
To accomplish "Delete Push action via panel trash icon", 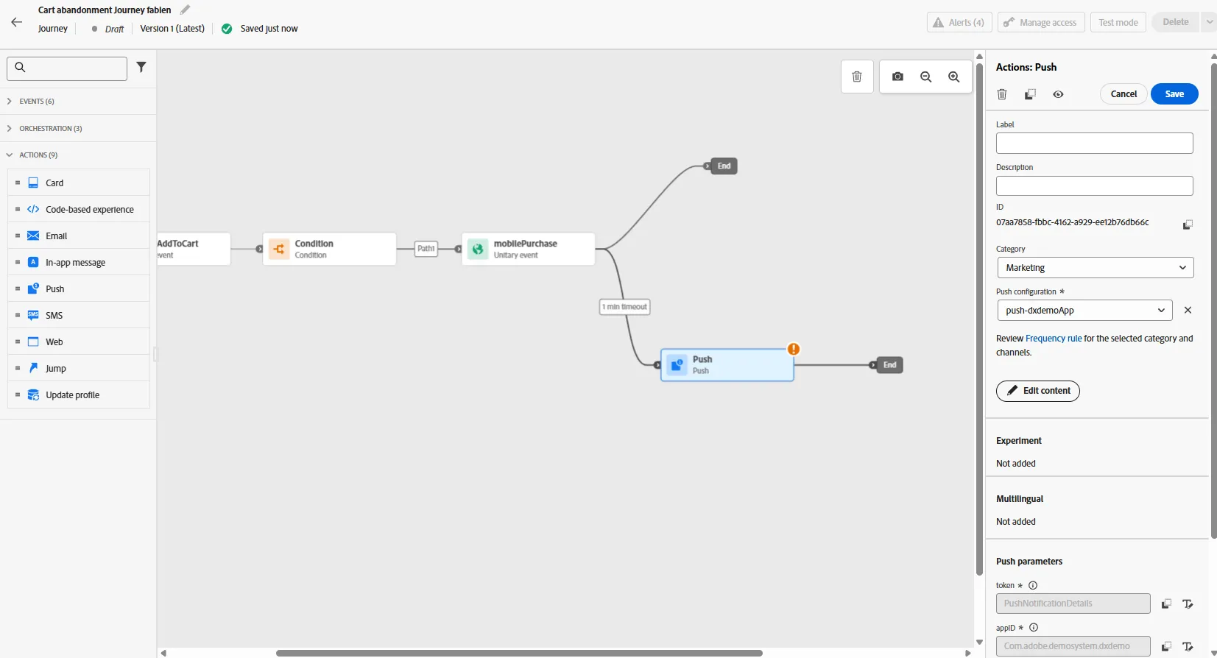I will point(1002,94).
